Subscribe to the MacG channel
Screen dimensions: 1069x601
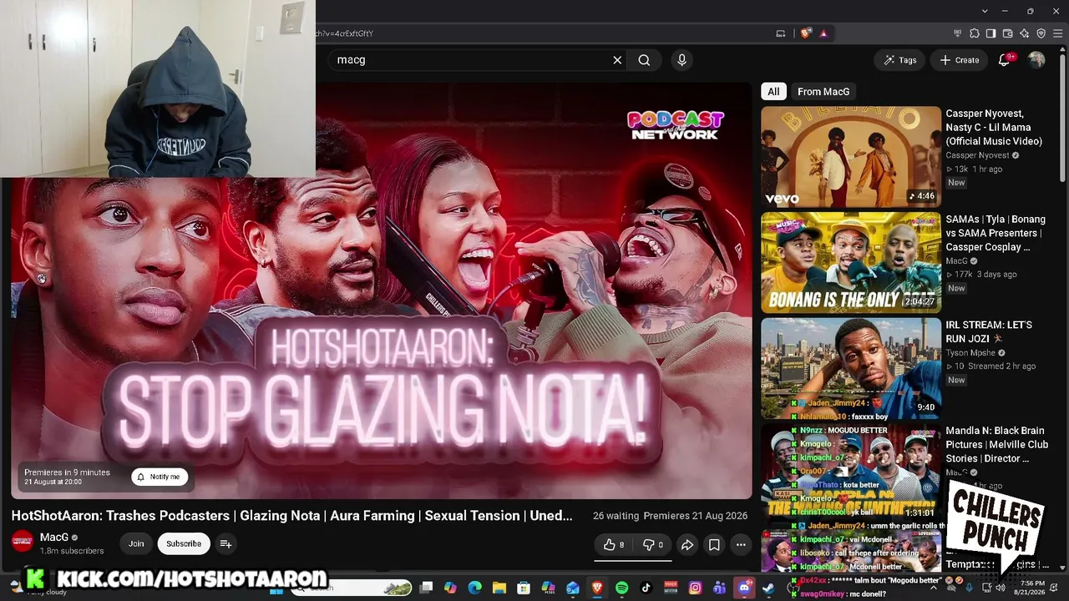(x=184, y=543)
